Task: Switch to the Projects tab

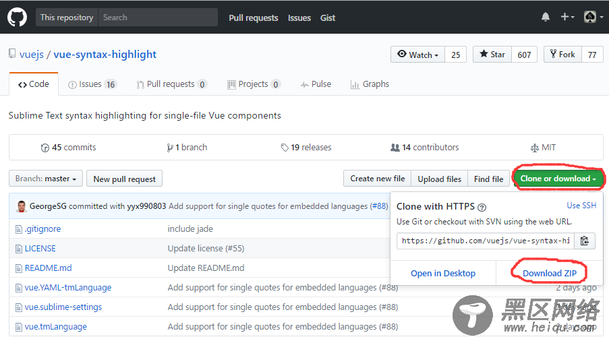Action: tap(253, 84)
